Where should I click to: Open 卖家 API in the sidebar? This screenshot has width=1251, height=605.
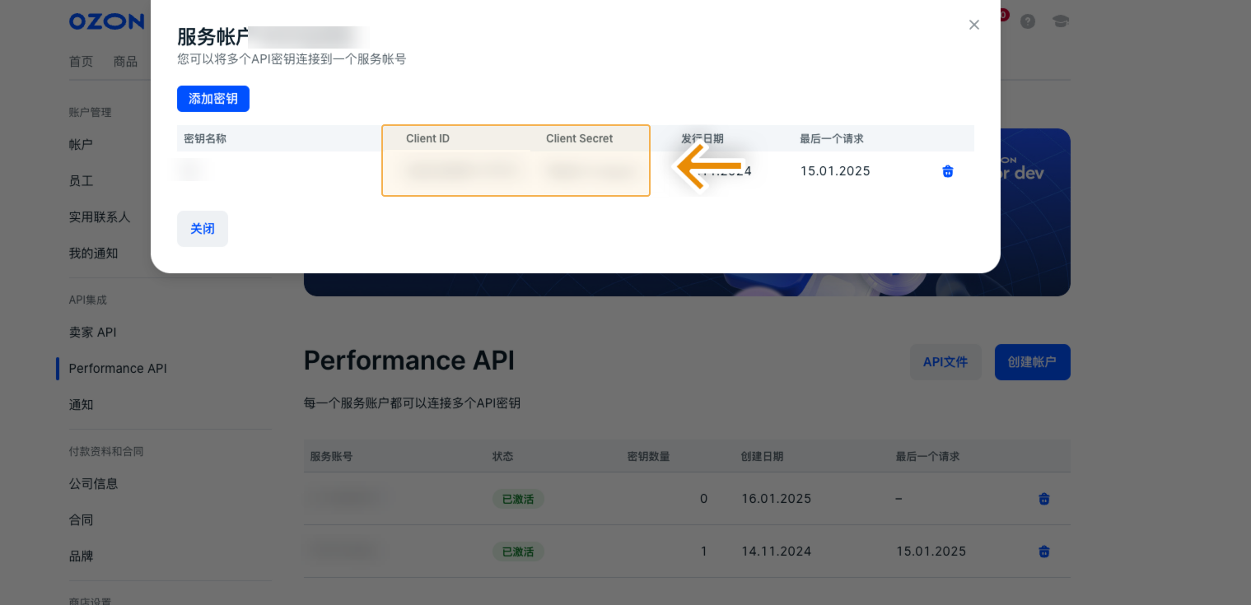click(x=92, y=333)
